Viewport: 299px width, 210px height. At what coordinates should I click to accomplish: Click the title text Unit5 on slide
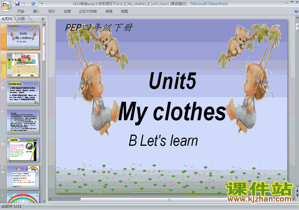coord(172,81)
